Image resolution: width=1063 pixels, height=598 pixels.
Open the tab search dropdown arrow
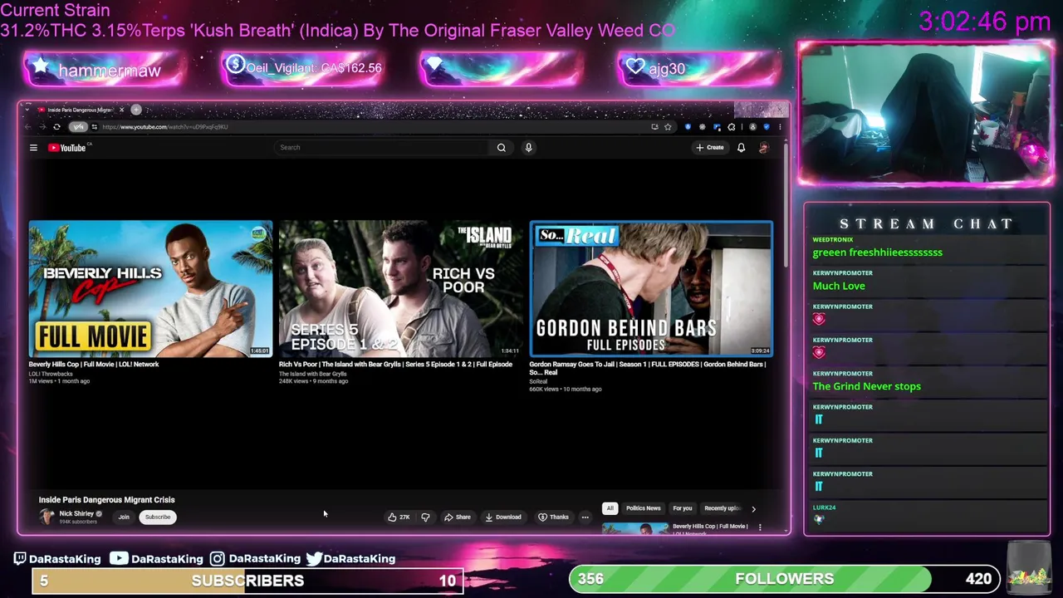pyautogui.click(x=27, y=110)
